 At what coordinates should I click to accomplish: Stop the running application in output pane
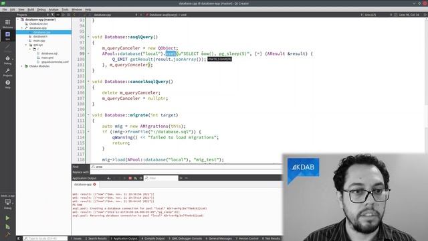[x=130, y=178]
